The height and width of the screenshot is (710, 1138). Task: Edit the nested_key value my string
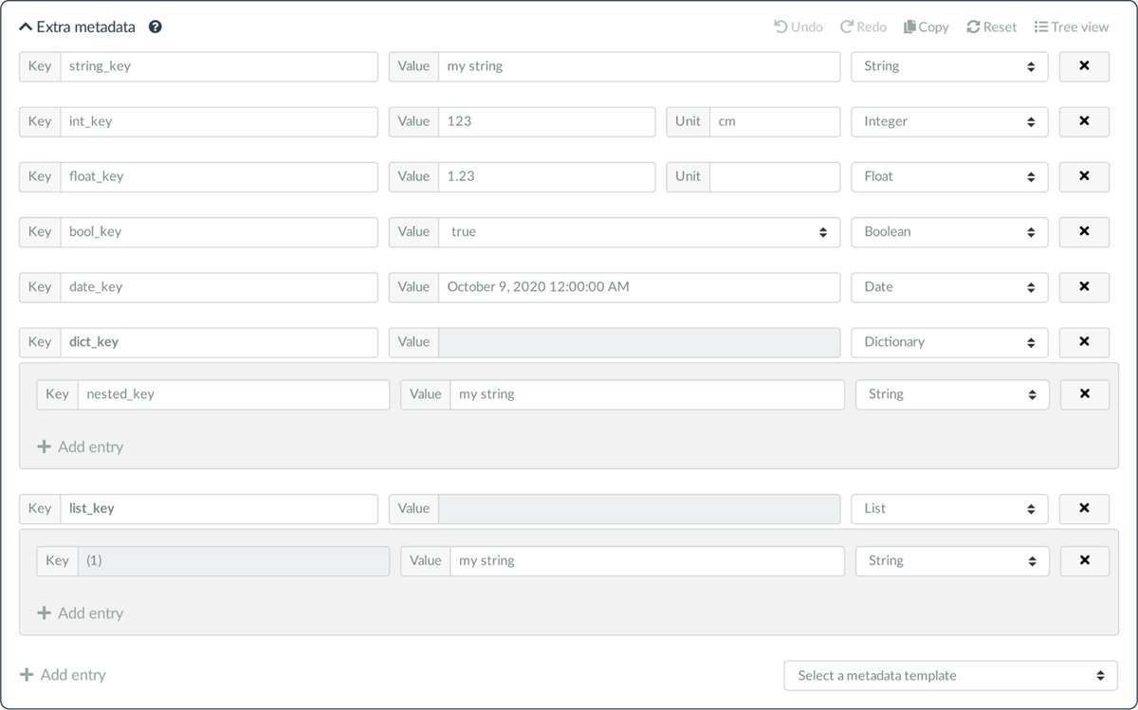pyautogui.click(x=647, y=394)
